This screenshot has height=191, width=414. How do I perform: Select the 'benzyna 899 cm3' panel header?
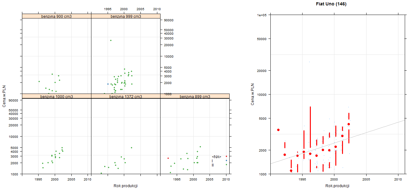tap(195, 96)
